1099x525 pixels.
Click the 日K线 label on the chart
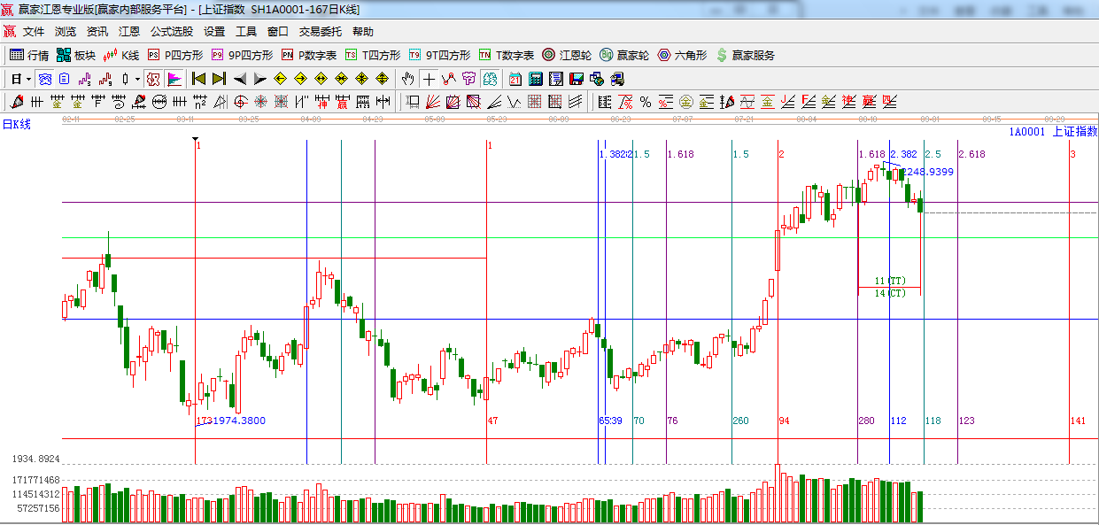click(x=16, y=125)
